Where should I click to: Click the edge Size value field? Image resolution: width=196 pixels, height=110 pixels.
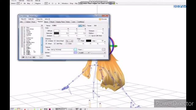[100, 41]
